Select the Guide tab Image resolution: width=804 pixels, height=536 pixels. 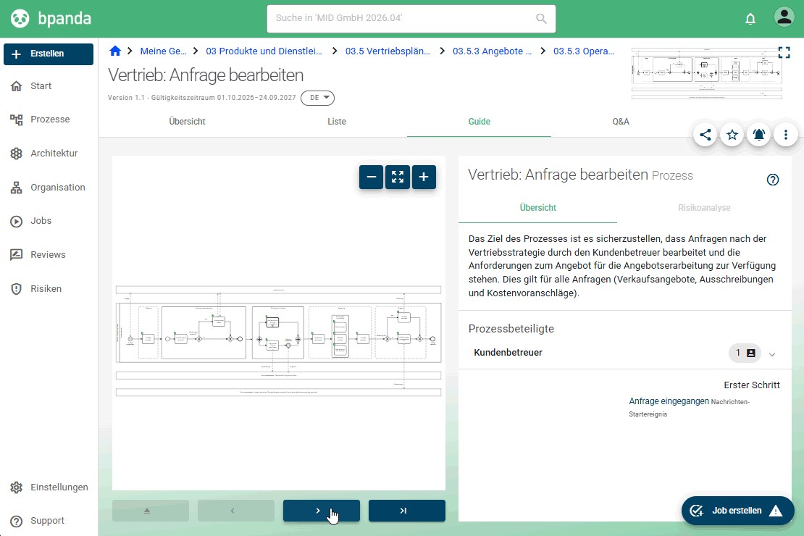point(480,122)
